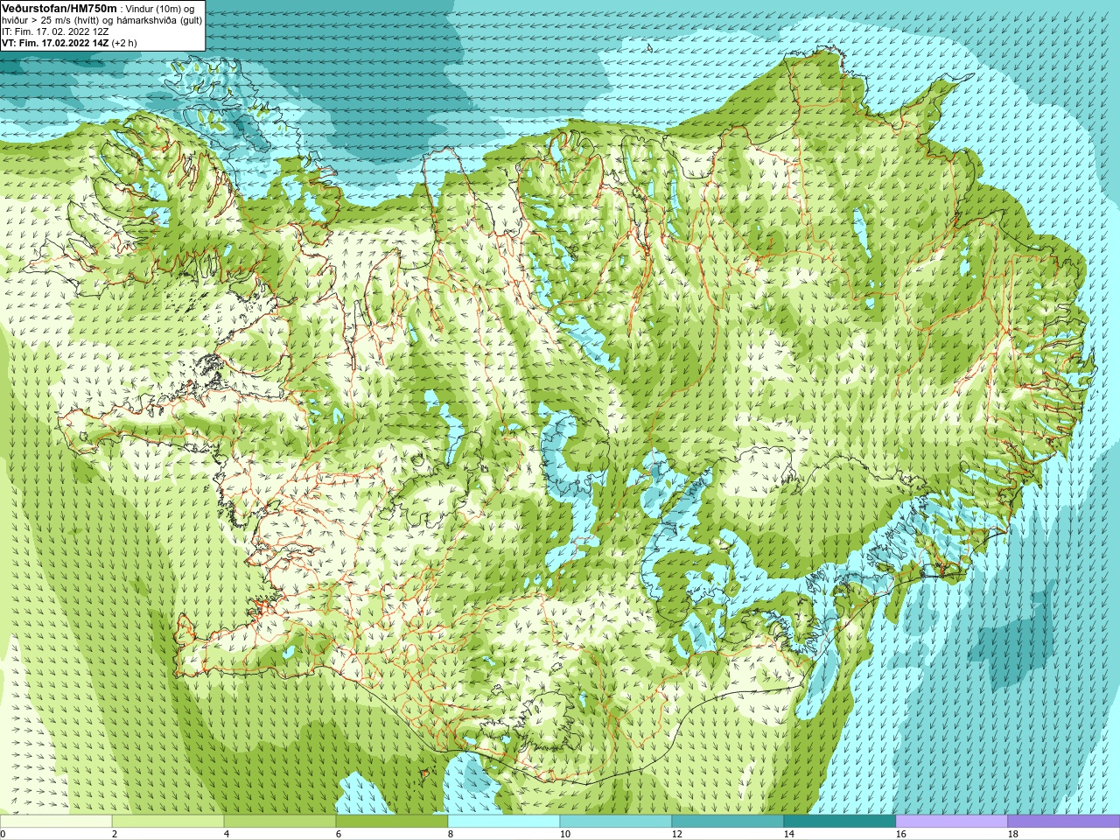This screenshot has width=1120, height=840.
Task: Click the legend scale label "14"
Action: point(789,834)
